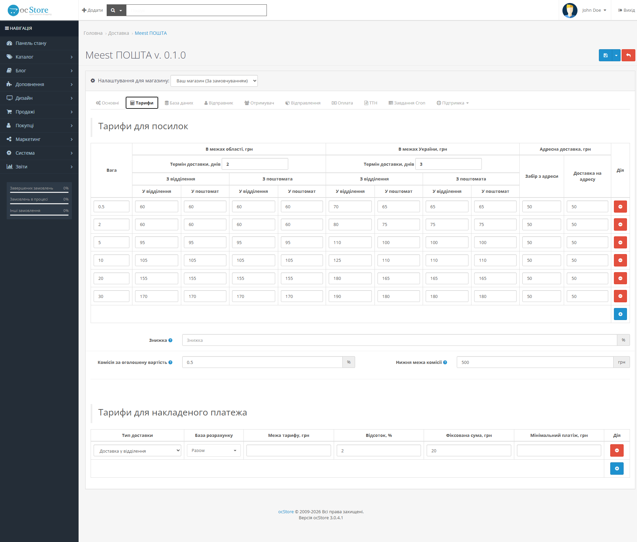The height and width of the screenshot is (542, 637).
Task: Remove the cash-on-delivery tariff row
Action: [x=617, y=450]
